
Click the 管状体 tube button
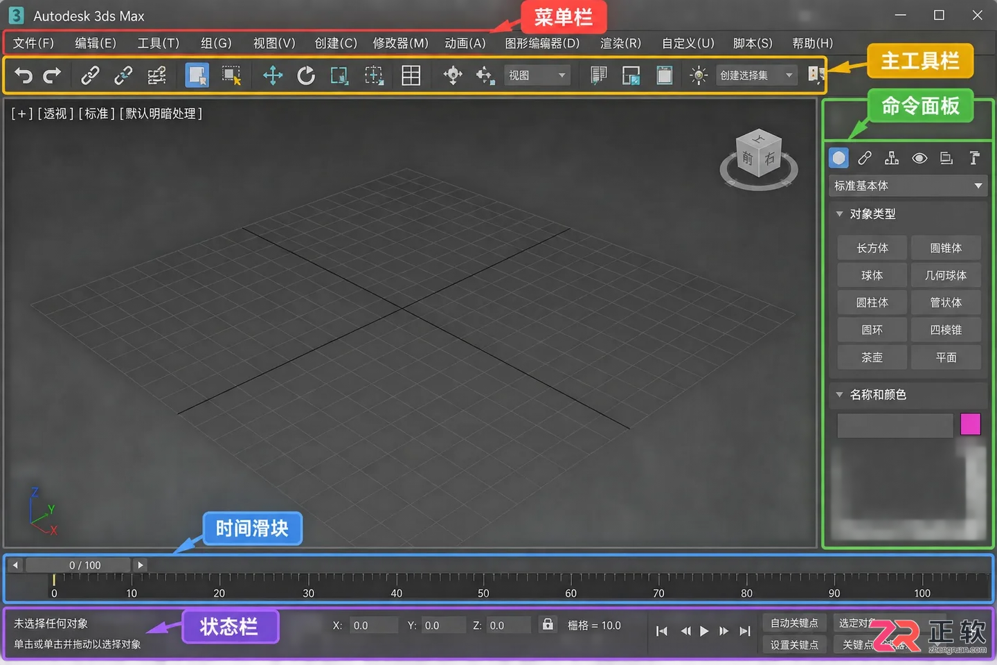coord(946,303)
